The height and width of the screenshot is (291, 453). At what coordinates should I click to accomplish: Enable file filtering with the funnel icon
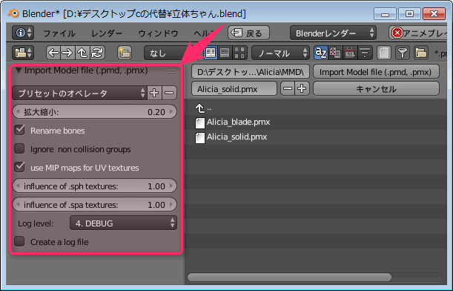click(x=403, y=53)
